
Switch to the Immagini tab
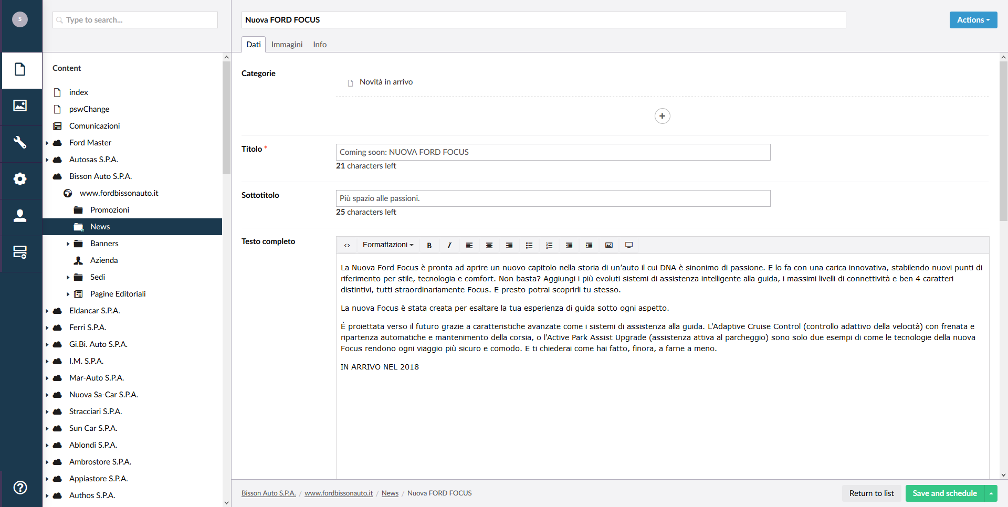(x=287, y=45)
